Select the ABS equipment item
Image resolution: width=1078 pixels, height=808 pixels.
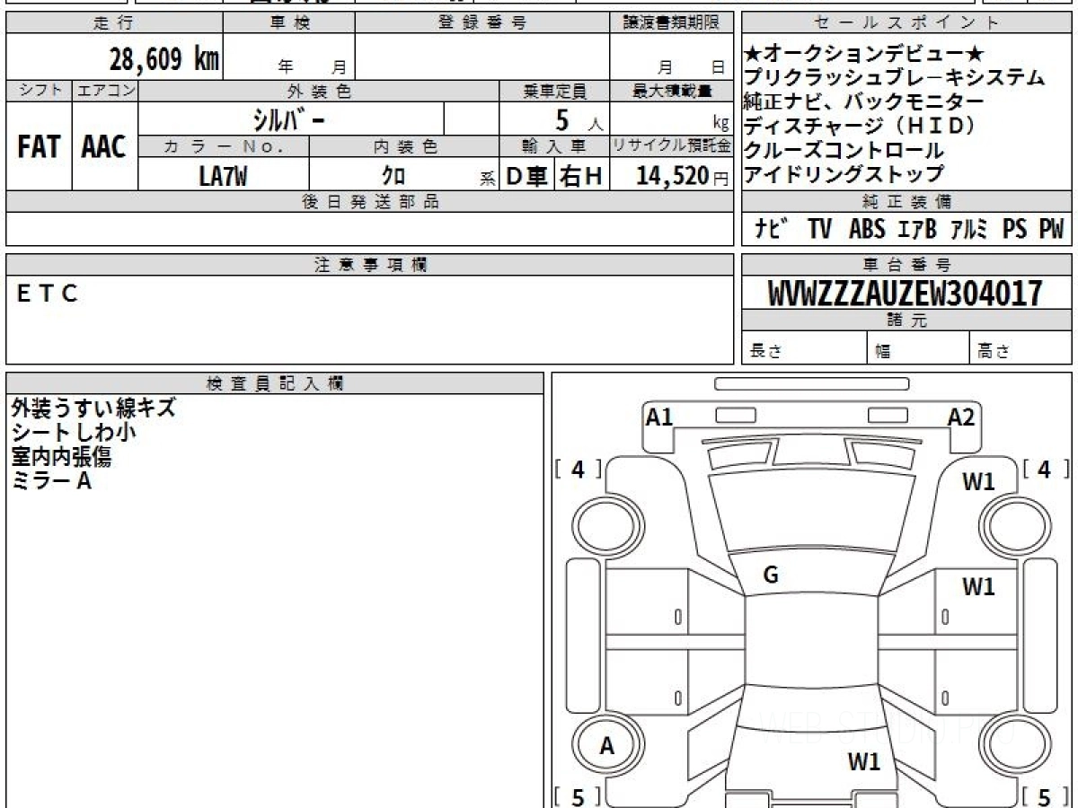point(867,229)
